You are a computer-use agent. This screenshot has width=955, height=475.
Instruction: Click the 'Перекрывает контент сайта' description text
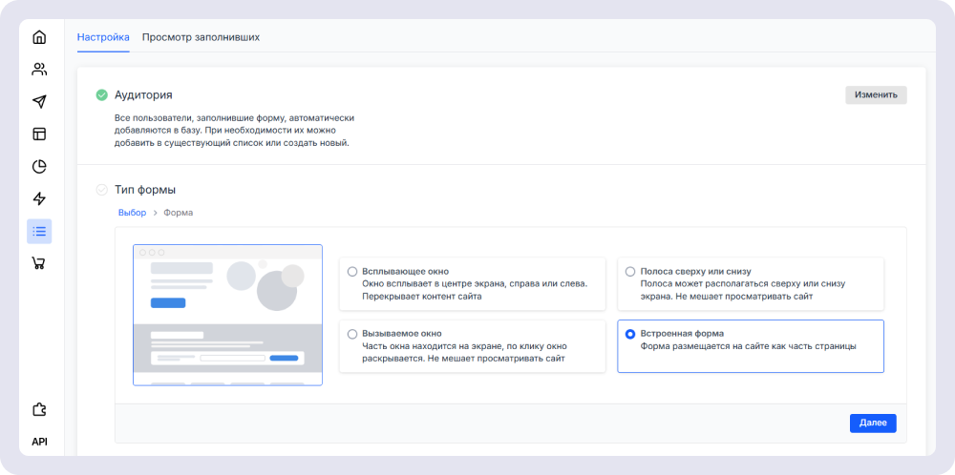pyautogui.click(x=421, y=297)
